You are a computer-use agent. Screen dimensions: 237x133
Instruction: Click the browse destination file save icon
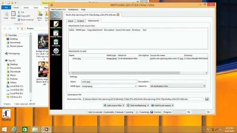coord(207,99)
